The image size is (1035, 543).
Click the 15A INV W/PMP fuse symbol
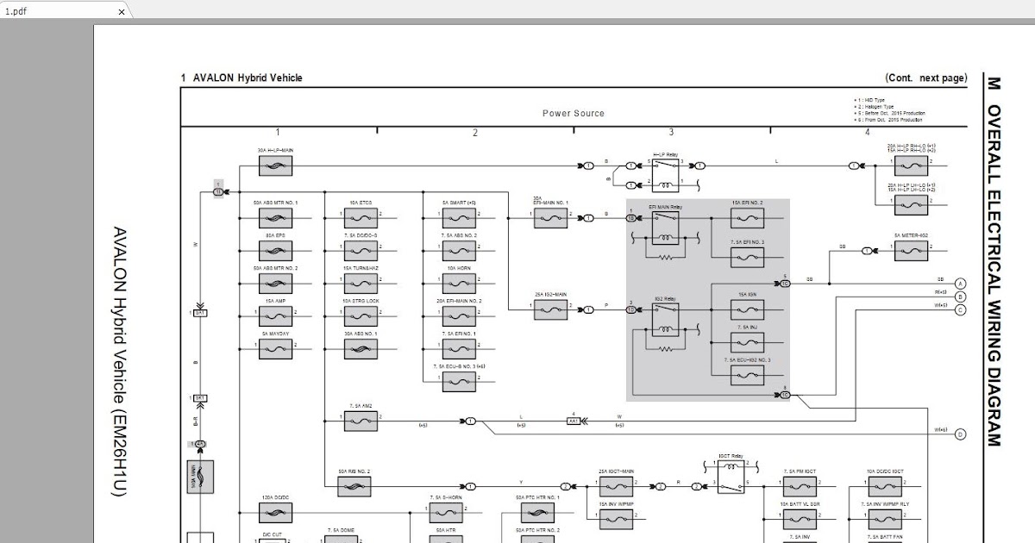click(x=616, y=519)
